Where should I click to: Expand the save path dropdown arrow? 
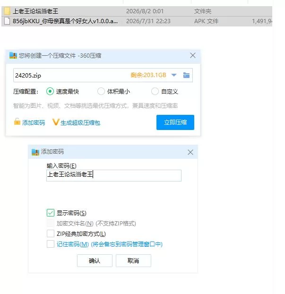(x=174, y=75)
